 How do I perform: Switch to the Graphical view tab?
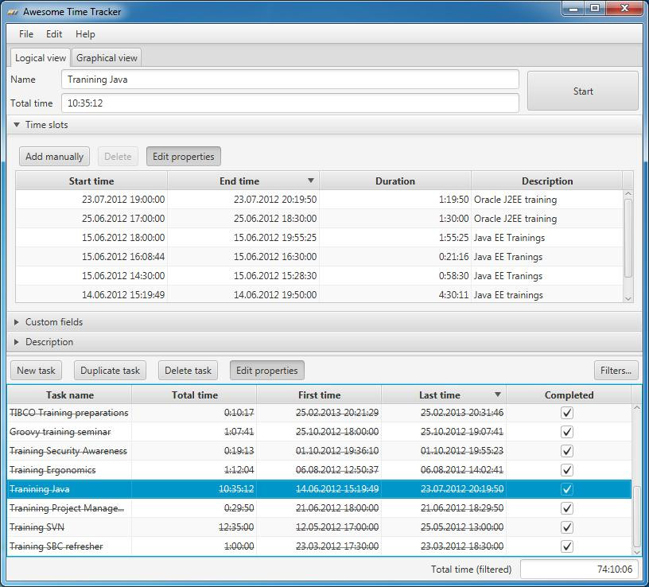107,58
